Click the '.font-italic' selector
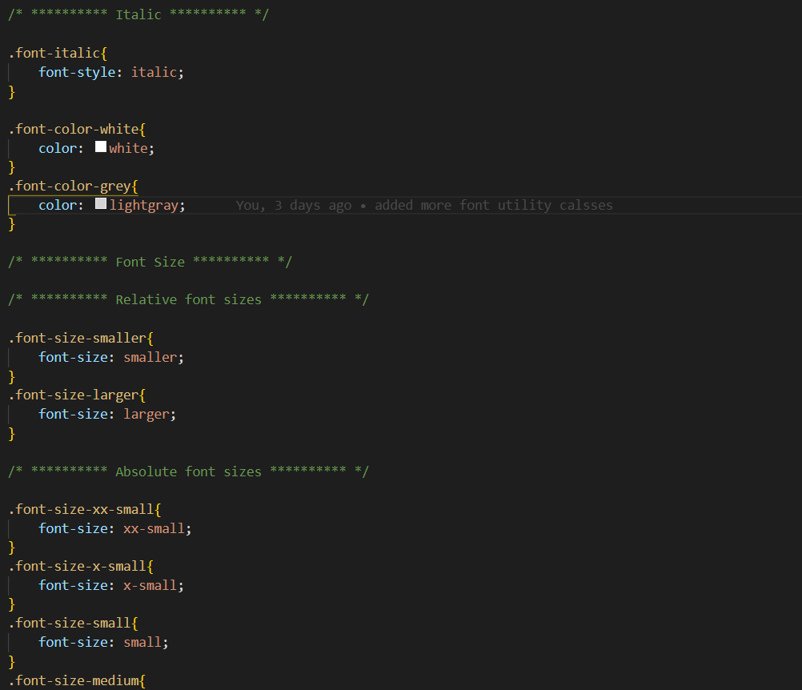802x690 pixels. pos(54,53)
